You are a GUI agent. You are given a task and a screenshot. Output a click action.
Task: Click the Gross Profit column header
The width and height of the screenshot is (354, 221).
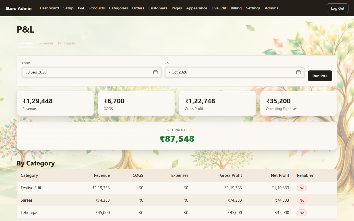tap(231, 175)
